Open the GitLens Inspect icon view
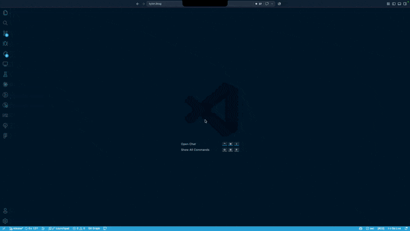 tap(5, 105)
